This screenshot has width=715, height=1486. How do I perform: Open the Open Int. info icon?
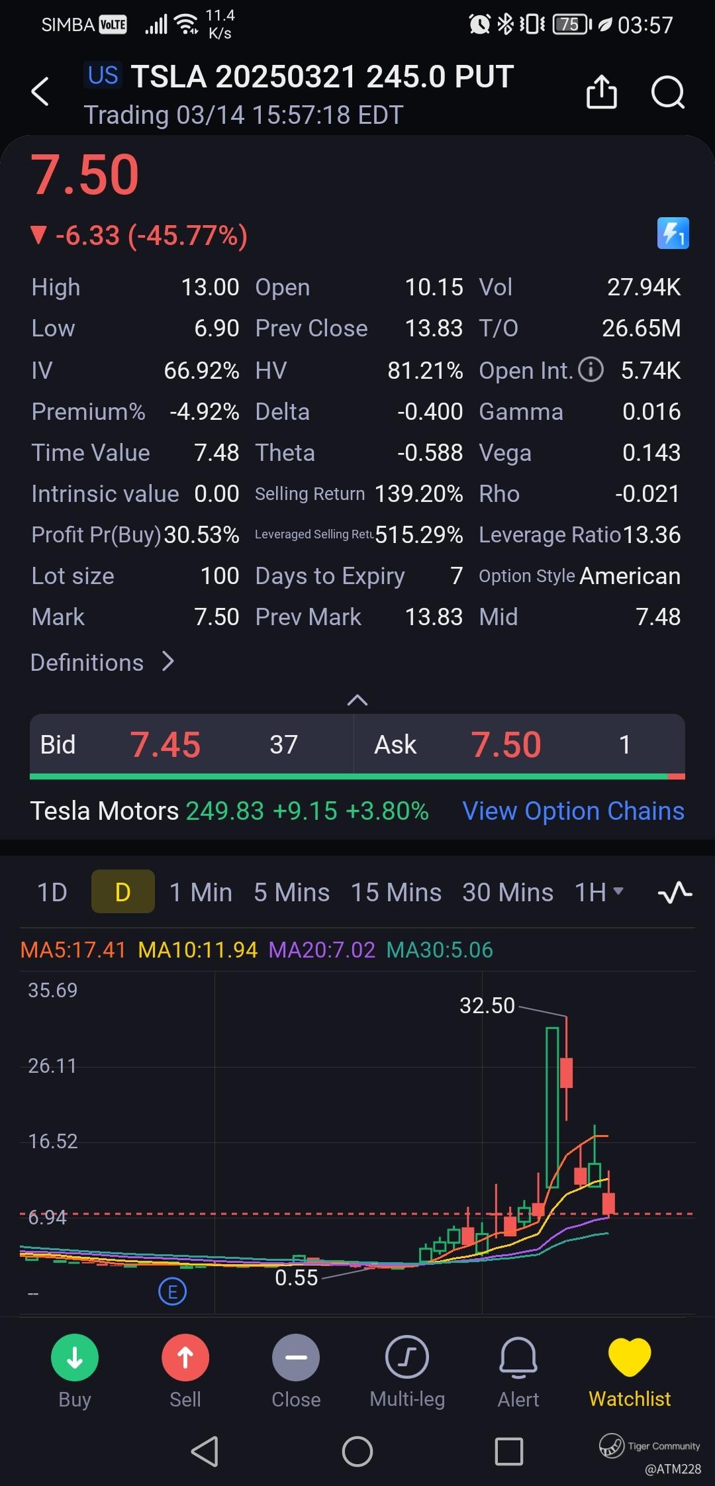pos(591,370)
